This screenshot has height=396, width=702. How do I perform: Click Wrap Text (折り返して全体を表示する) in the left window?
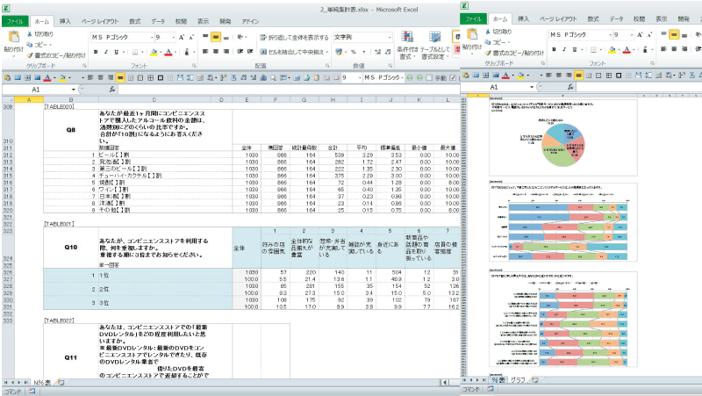pyautogui.click(x=294, y=37)
